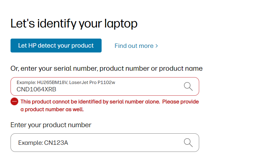Image resolution: width=280 pixels, height=167 pixels.
Task: Click the red error circle icon
Action: (x=14, y=102)
